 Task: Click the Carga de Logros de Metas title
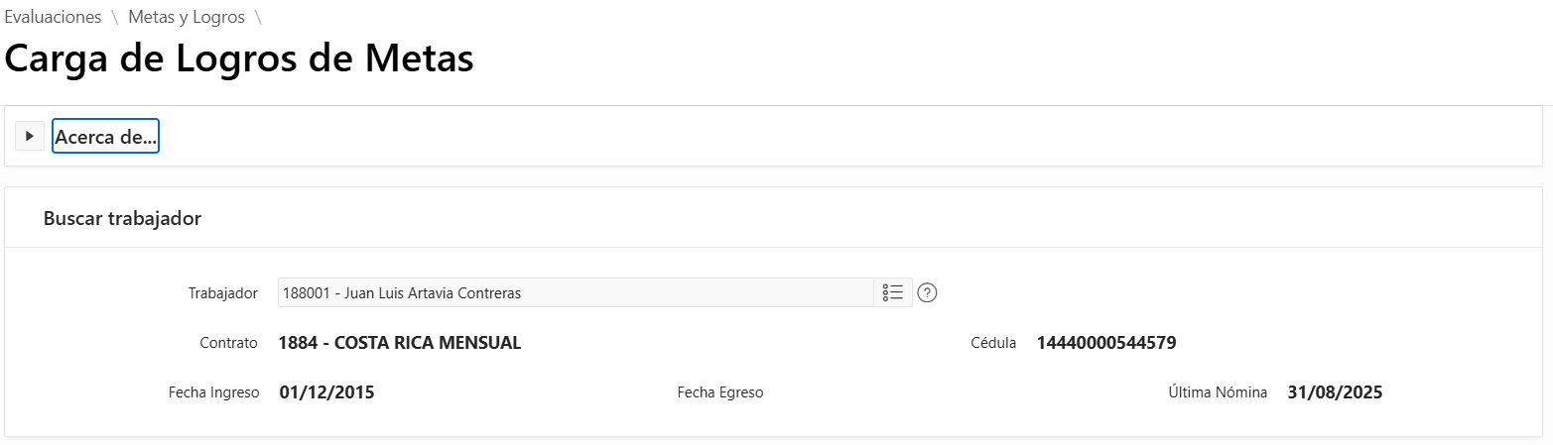239,58
